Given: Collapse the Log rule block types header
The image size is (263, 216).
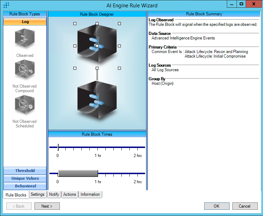Looking at the screenshot, I should click(25, 22).
